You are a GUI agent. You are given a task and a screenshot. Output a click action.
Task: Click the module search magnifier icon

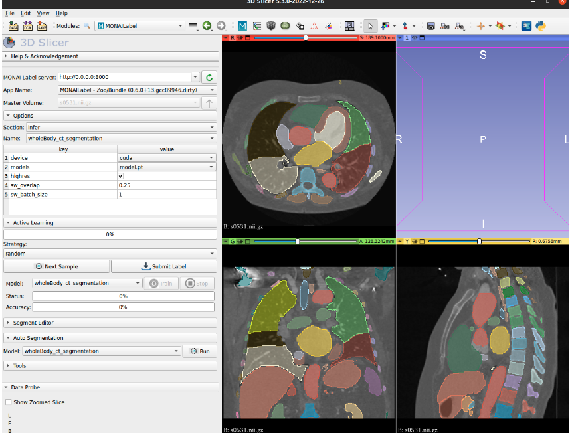point(87,26)
